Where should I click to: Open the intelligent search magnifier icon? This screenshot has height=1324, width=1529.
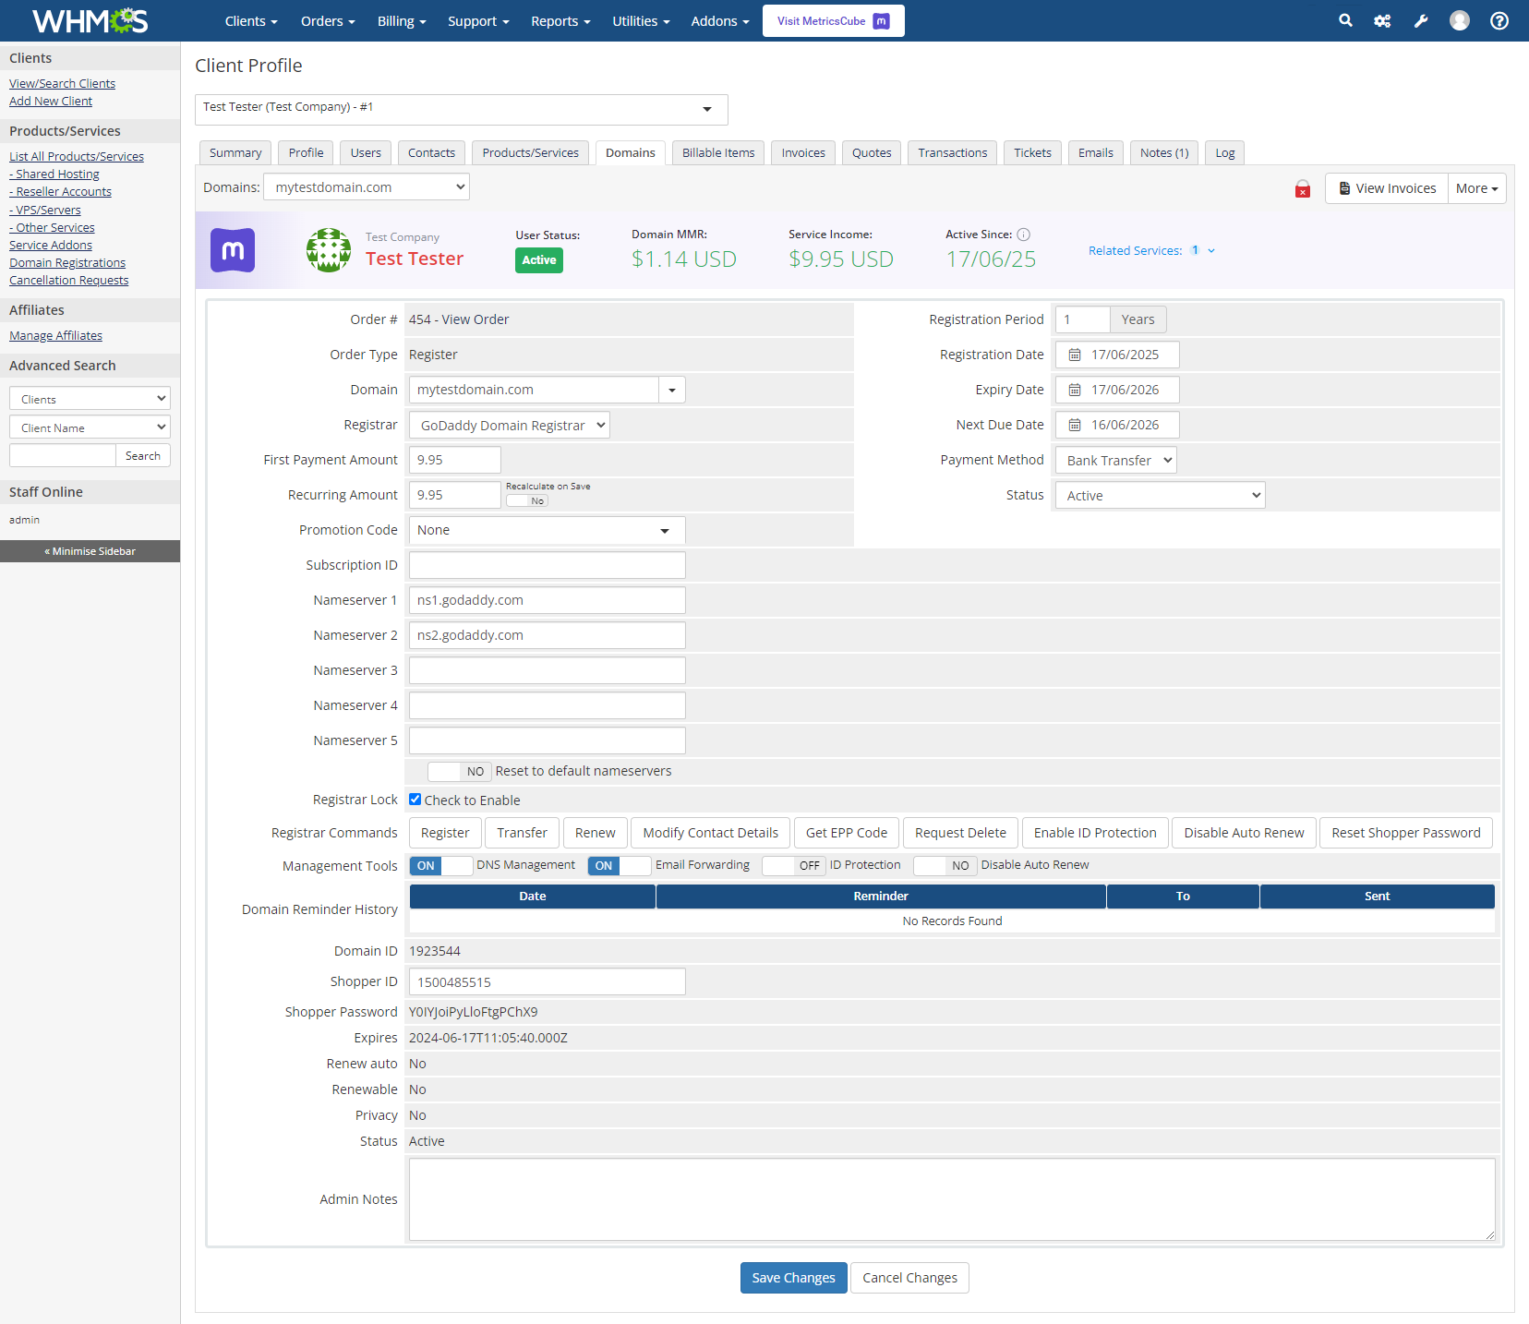click(x=1345, y=20)
